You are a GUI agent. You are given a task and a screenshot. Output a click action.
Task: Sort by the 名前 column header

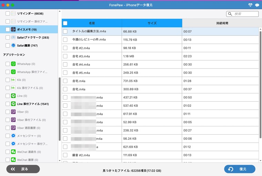(92, 23)
